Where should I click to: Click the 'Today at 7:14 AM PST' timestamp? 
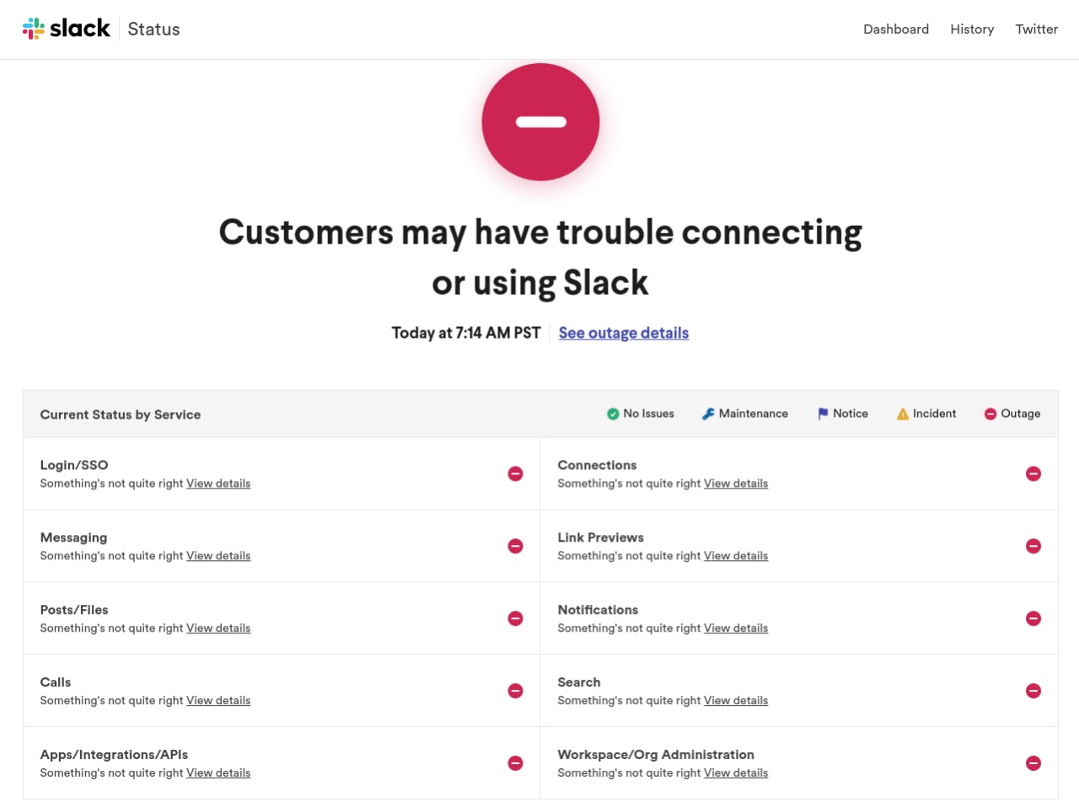click(466, 333)
